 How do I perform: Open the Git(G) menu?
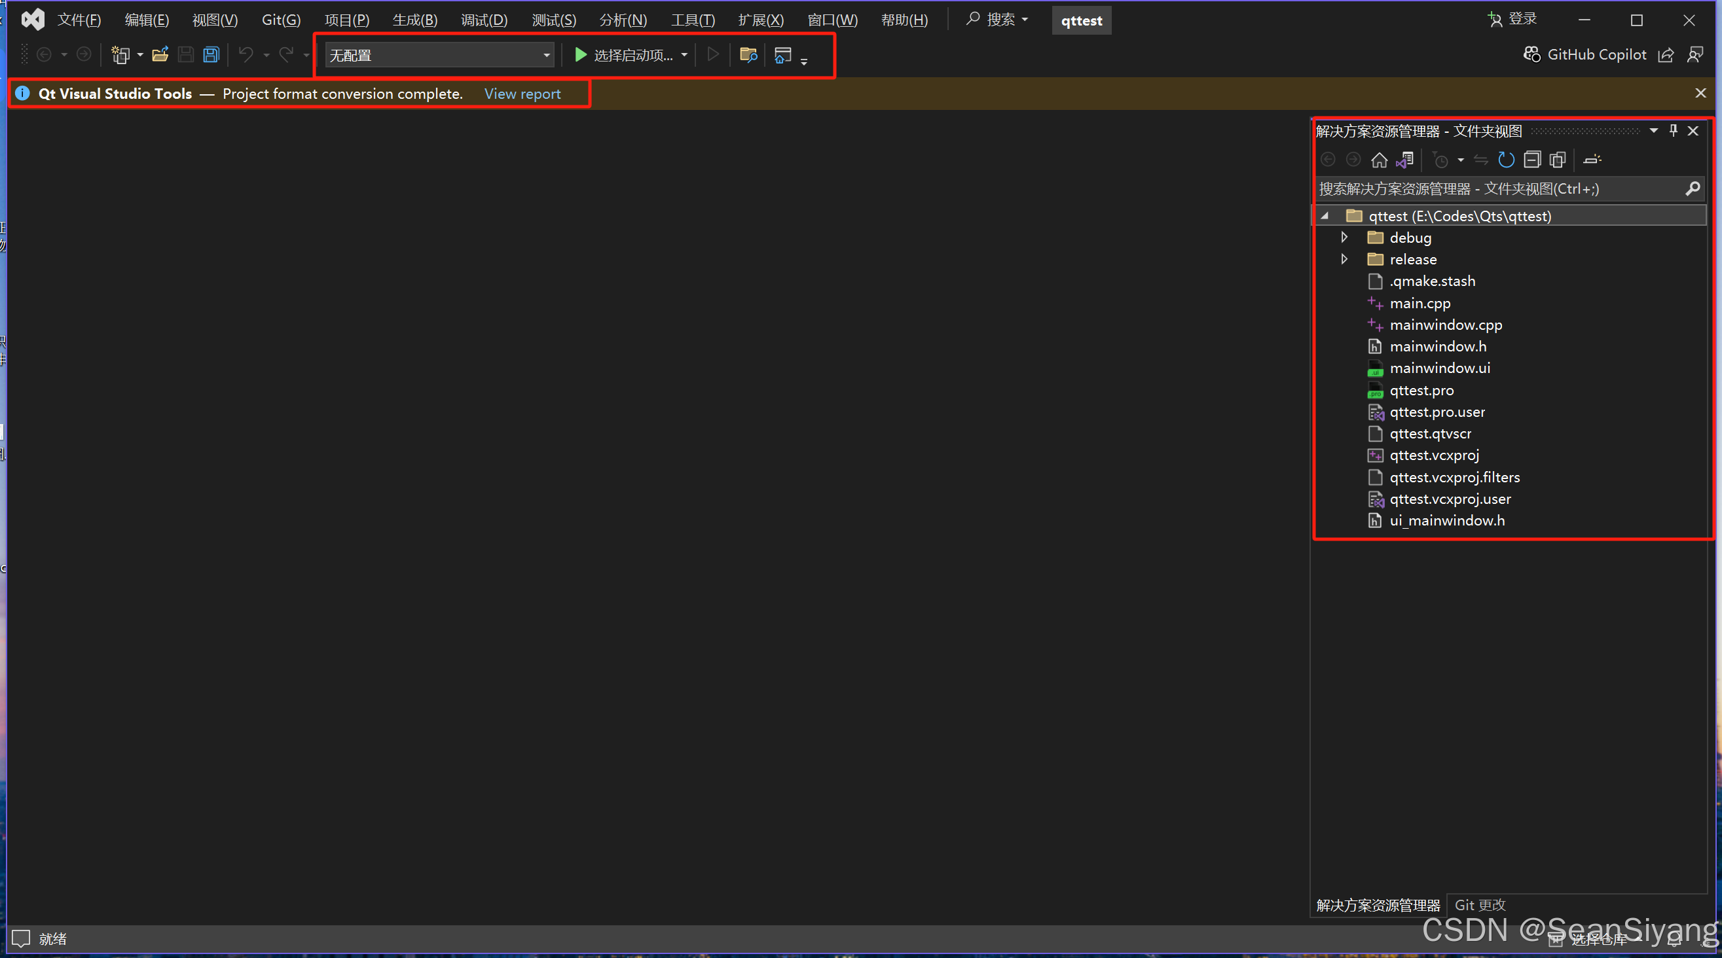[x=281, y=20]
